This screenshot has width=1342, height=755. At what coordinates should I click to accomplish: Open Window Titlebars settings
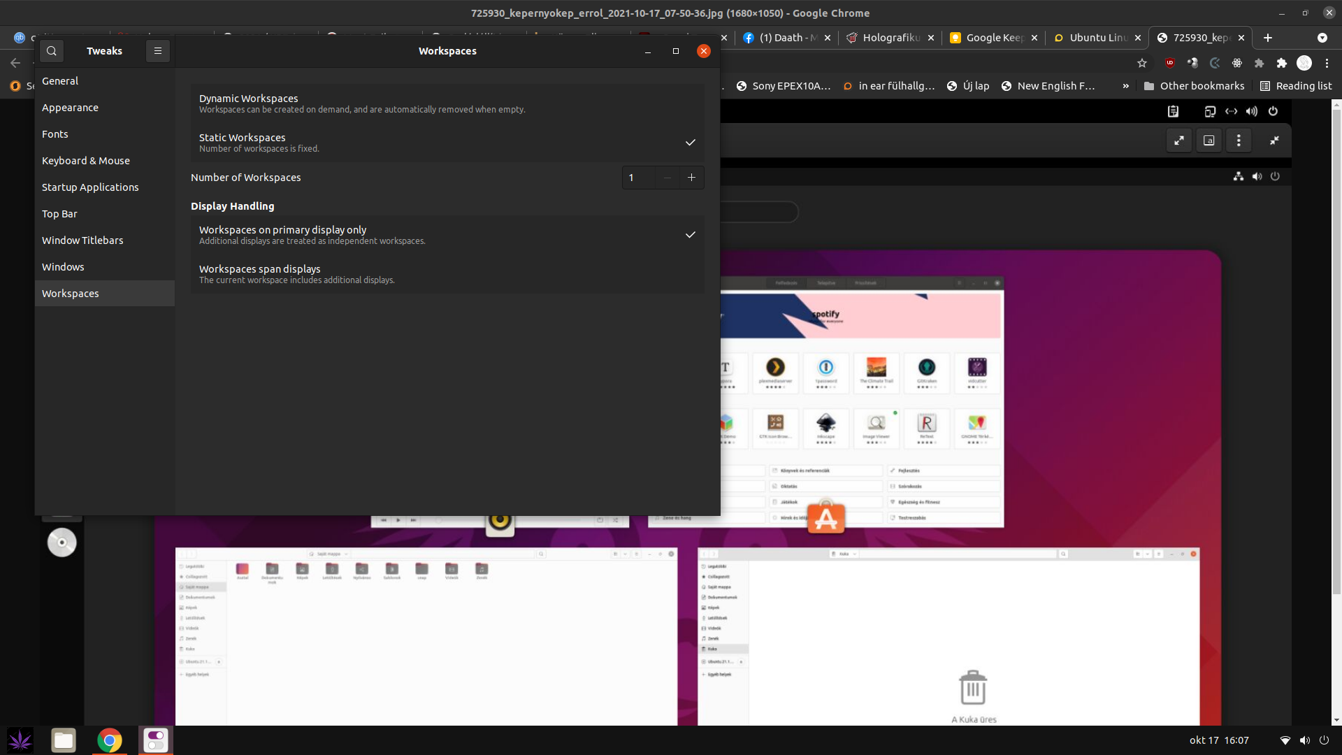(x=105, y=240)
